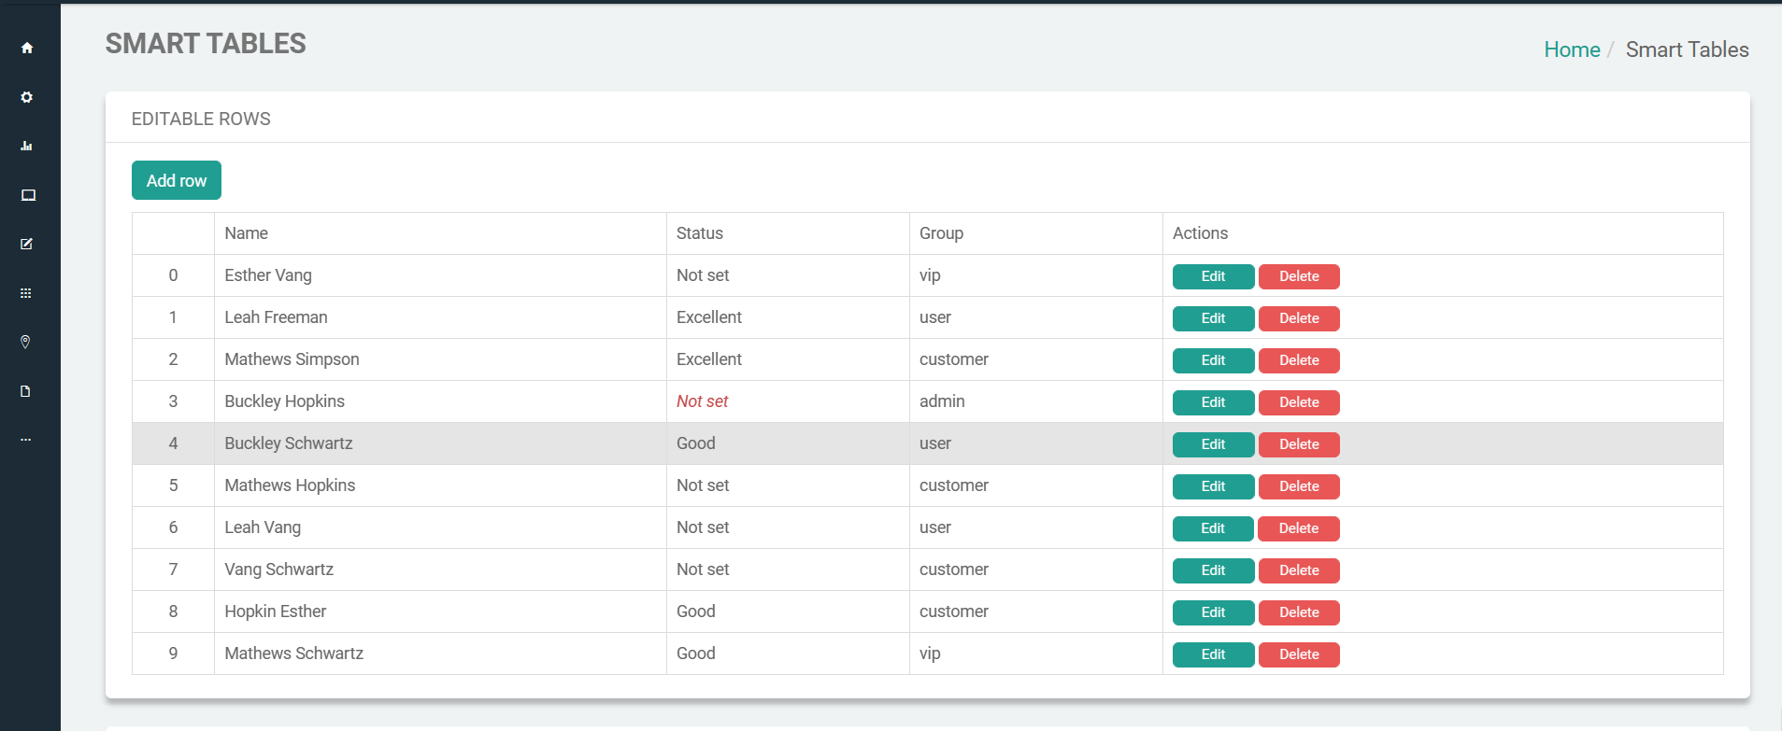This screenshot has height=731, width=1782.
Task: Edit the Mathews Schwartz row
Action: tap(1213, 654)
